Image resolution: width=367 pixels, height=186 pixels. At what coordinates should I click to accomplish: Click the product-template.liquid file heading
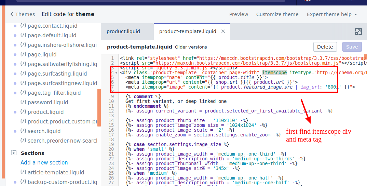coord(139,47)
